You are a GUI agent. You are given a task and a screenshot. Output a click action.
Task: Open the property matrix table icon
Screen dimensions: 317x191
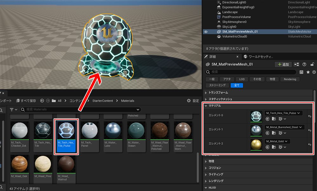[x=301, y=72]
